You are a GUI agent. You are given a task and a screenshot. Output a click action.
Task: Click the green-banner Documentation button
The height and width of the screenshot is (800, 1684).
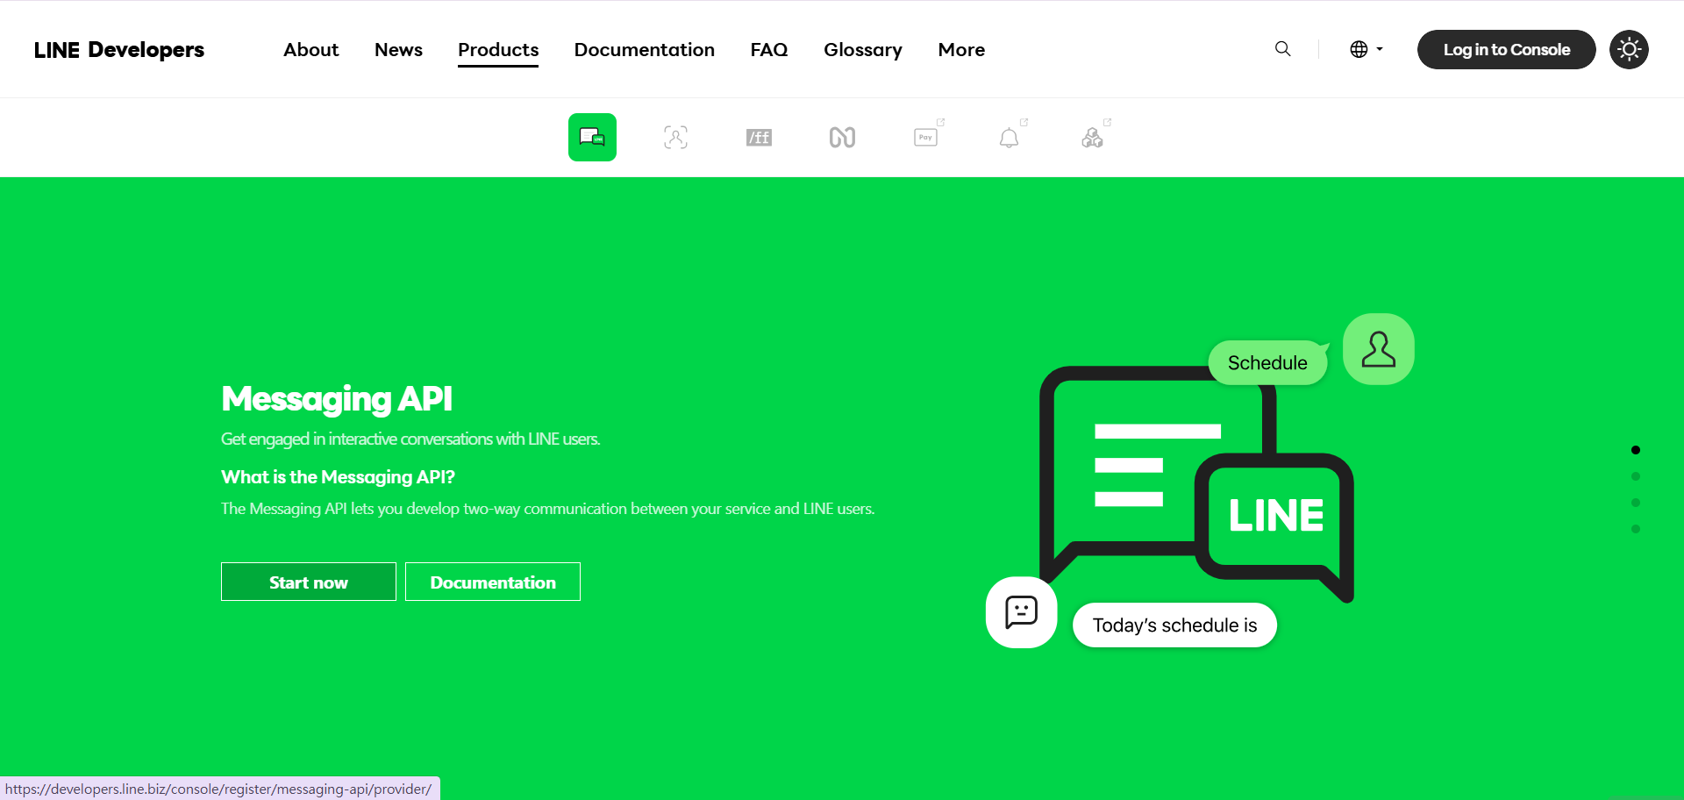click(493, 582)
